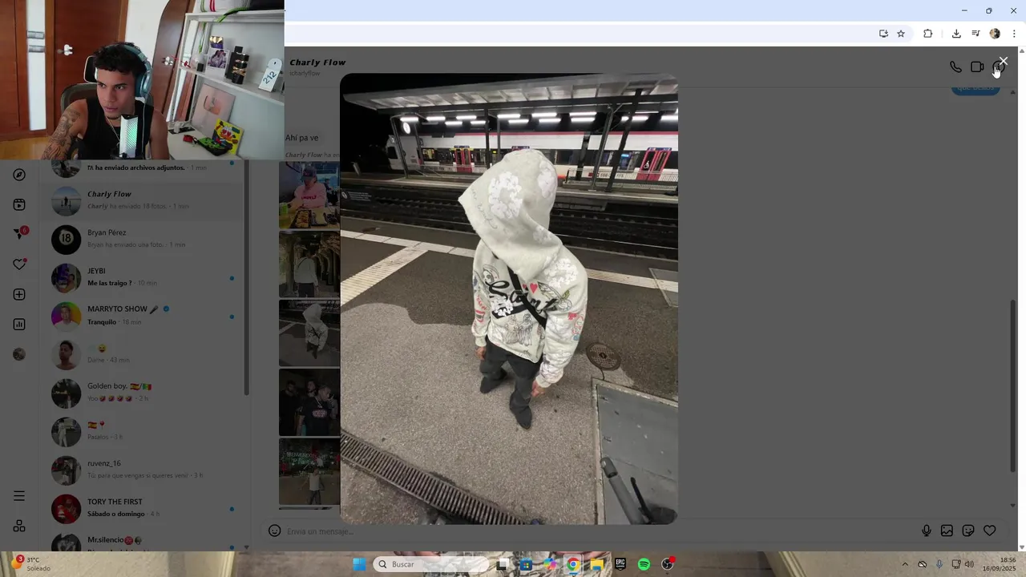Image resolution: width=1026 pixels, height=577 pixels.
Task: Bookmark this page with the star icon
Action: [x=901, y=34]
